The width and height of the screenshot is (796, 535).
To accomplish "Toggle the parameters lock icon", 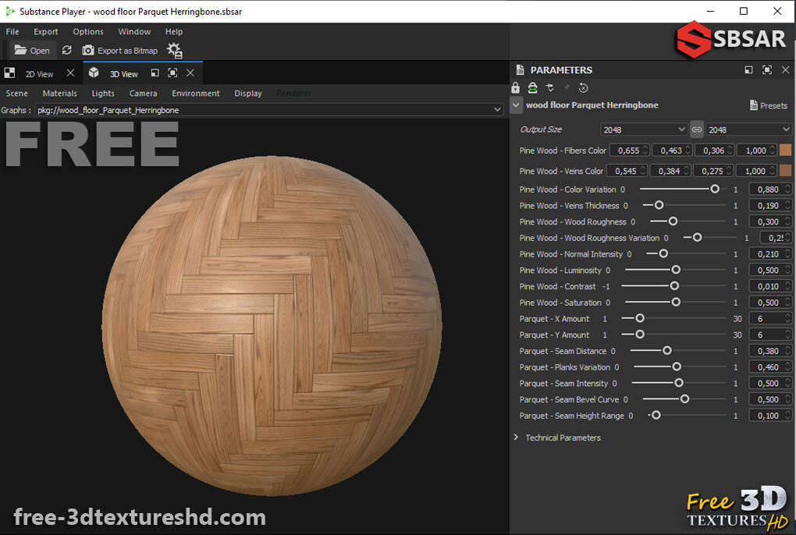I will coord(515,87).
